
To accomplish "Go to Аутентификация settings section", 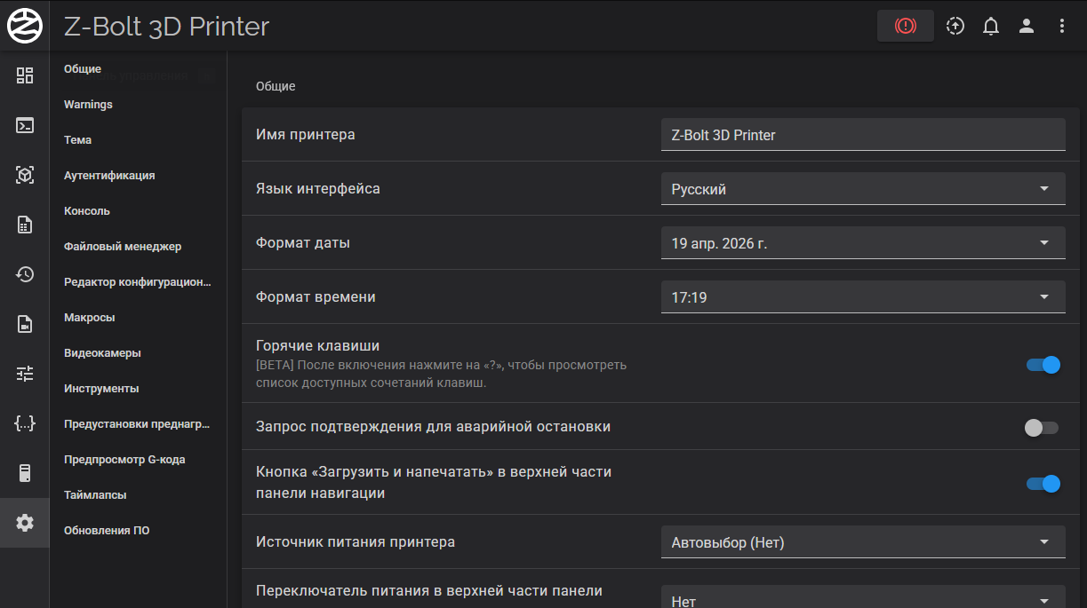I will 109,176.
